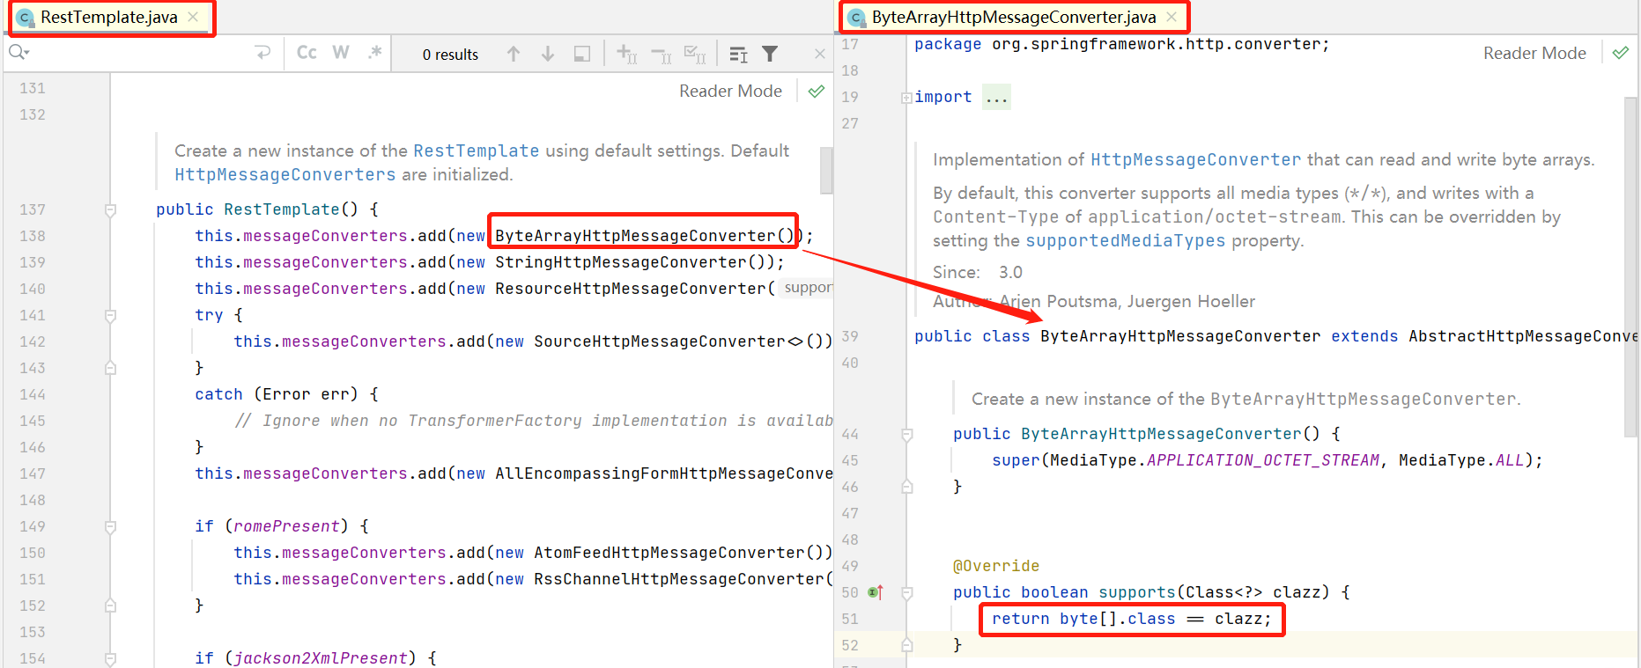Switch to ByteArrayHttpMessageConverter.java tab
The height and width of the screenshot is (668, 1641).
click(1014, 18)
